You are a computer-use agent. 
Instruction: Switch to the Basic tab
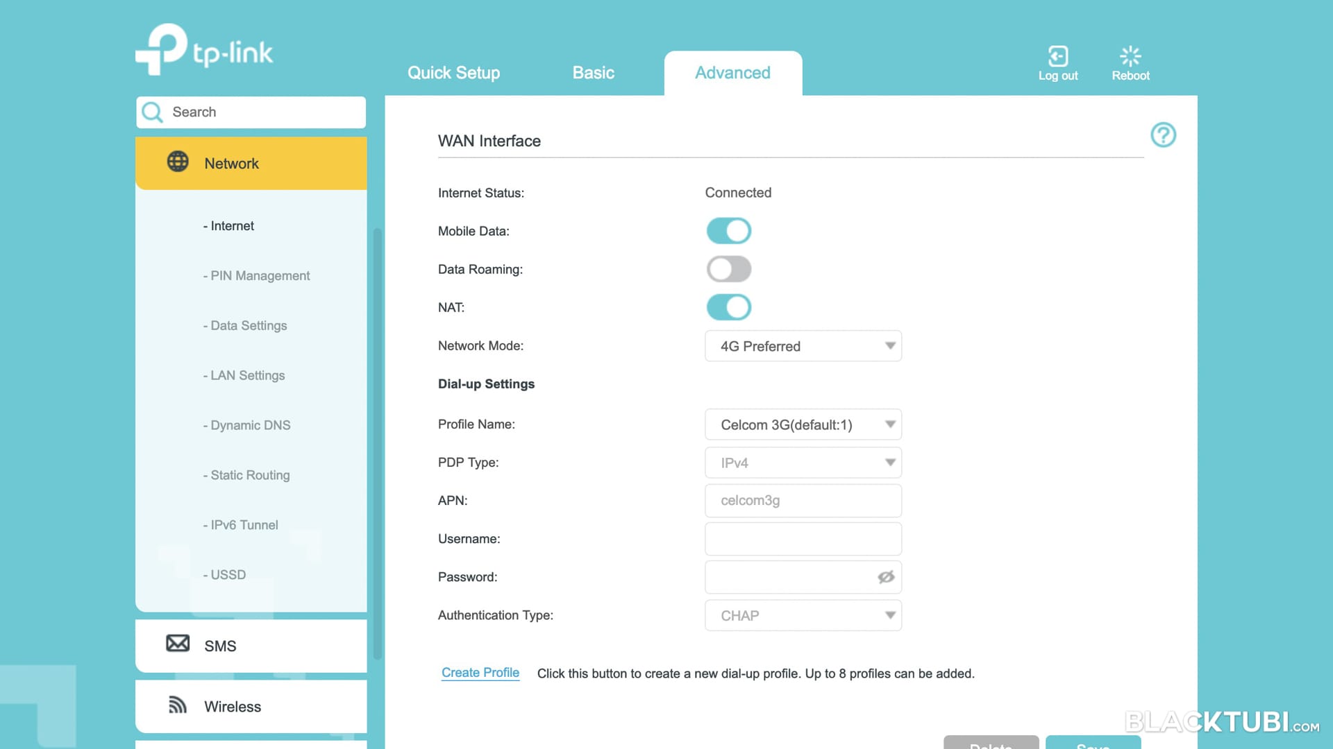coord(593,73)
